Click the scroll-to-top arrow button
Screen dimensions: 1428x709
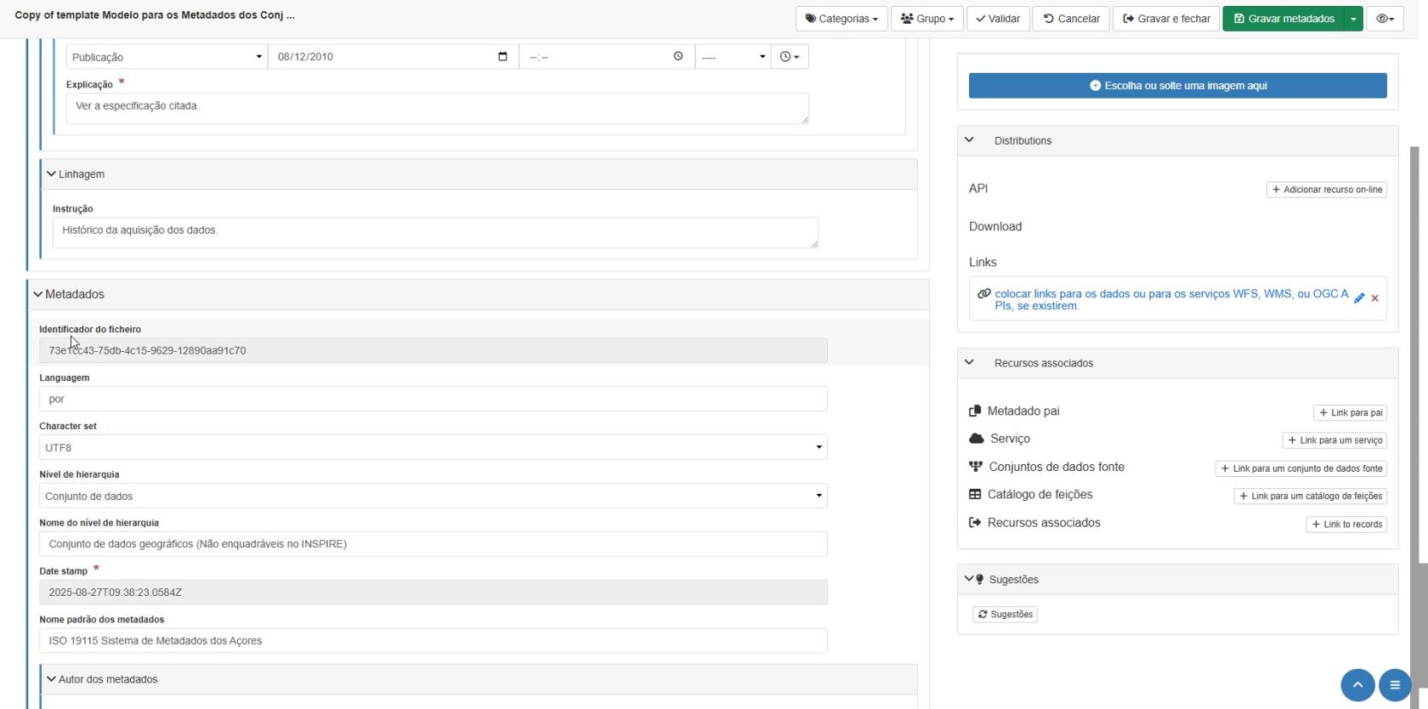pos(1357,685)
